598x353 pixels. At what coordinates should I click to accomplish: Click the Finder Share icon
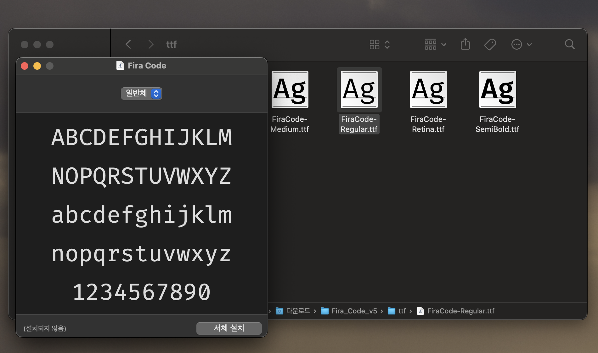[x=465, y=44]
